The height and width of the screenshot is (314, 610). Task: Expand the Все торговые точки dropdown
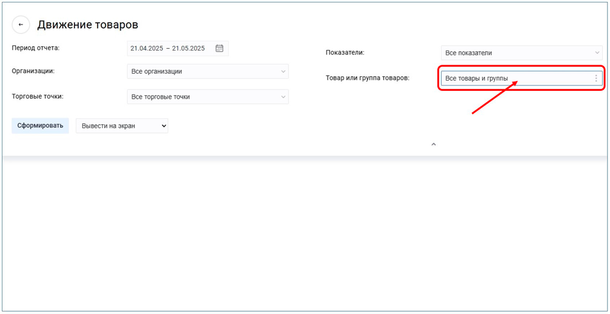point(207,97)
